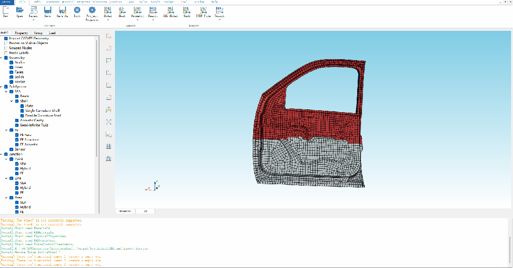Collapse the SubSystem tree node

[1, 87]
